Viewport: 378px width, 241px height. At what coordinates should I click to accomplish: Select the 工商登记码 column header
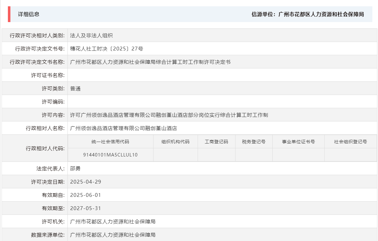pyautogui.click(x=216, y=141)
